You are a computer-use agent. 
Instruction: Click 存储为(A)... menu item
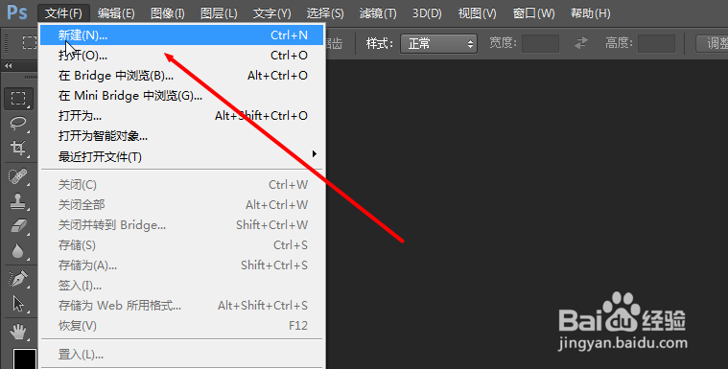click(x=181, y=265)
